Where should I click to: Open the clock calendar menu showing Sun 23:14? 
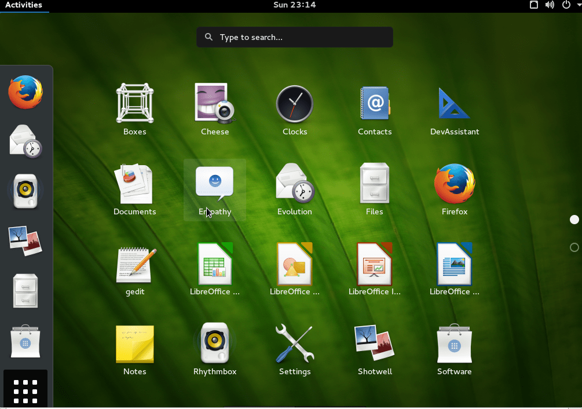(x=294, y=5)
